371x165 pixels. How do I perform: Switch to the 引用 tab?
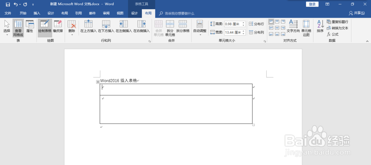coord(79,13)
